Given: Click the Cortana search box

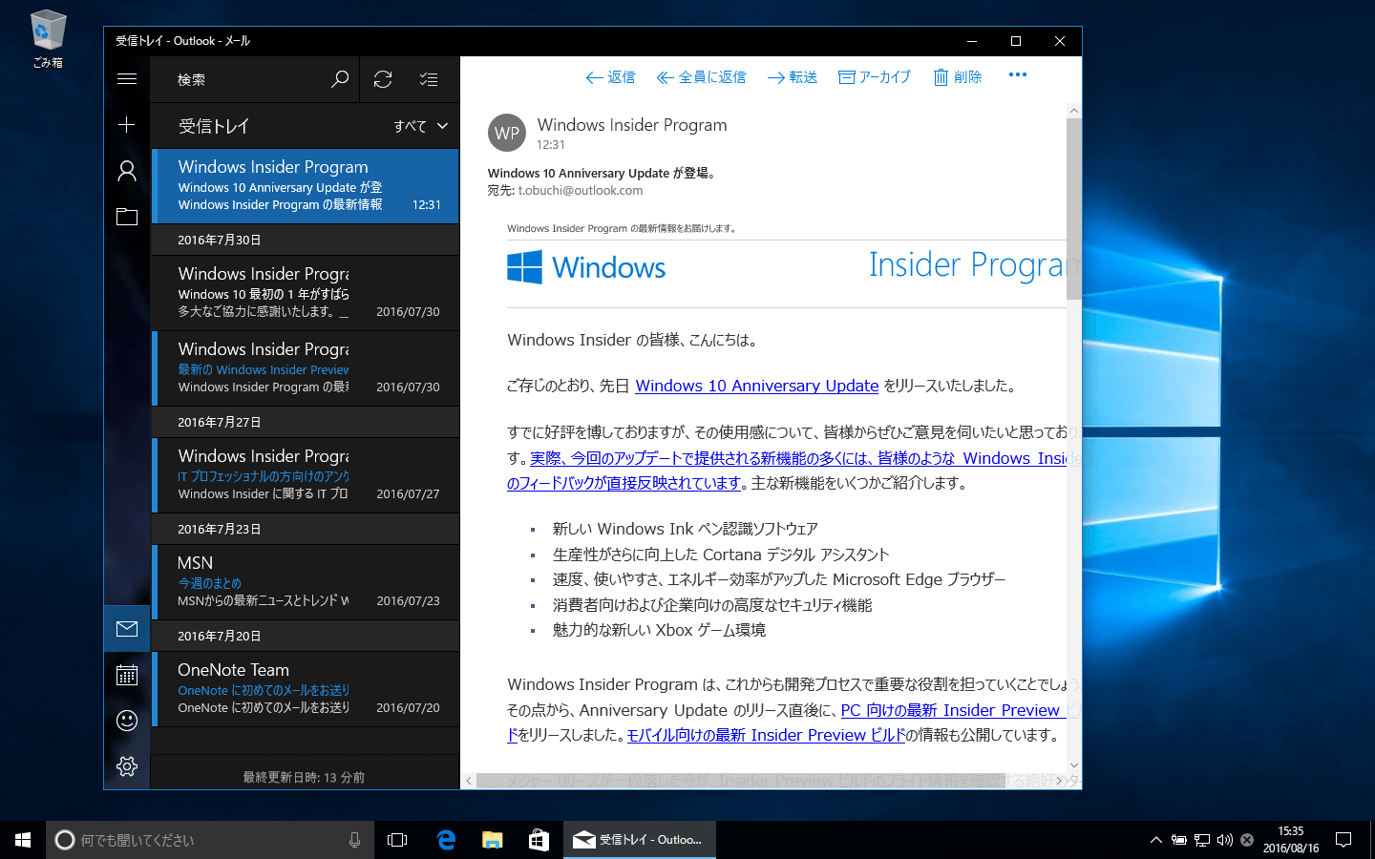Looking at the screenshot, I should coord(210,840).
